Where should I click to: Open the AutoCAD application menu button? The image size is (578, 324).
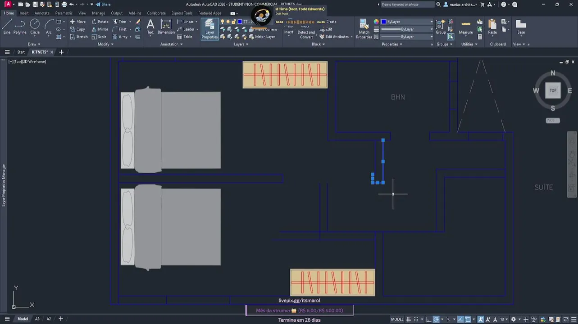tap(8, 4)
